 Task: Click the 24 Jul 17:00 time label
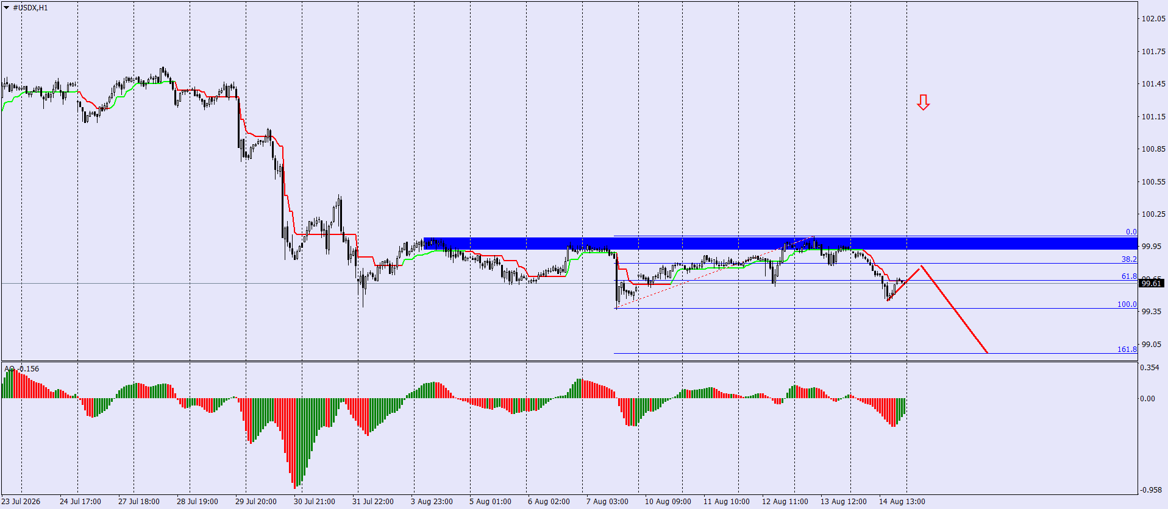[x=80, y=502]
